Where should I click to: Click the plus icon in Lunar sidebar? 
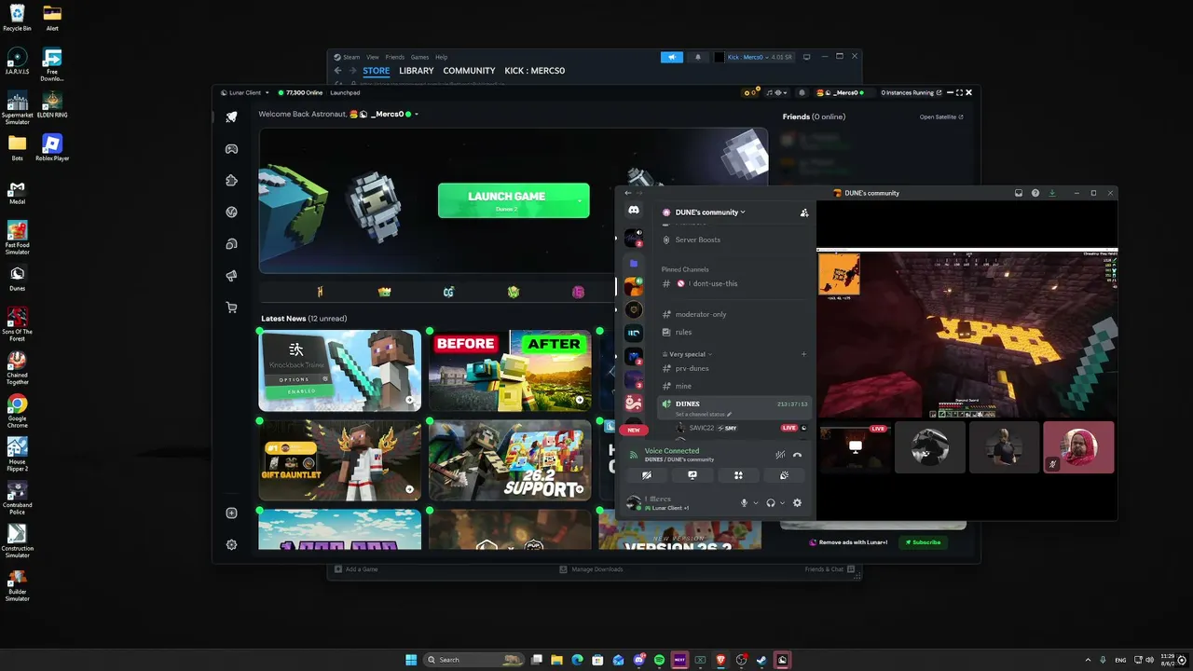tap(231, 513)
